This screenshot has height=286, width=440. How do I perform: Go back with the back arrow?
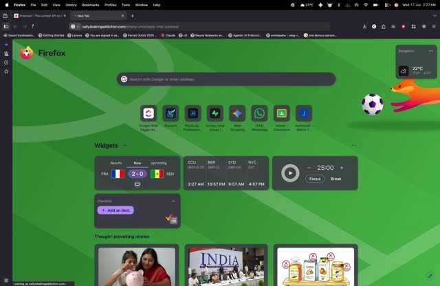15,26
